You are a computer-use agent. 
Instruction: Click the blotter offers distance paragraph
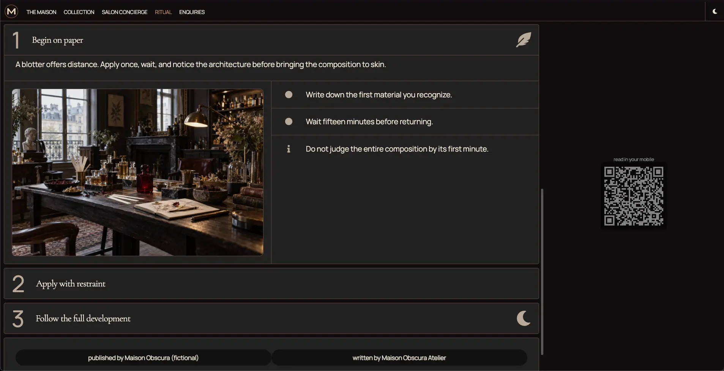coord(200,64)
